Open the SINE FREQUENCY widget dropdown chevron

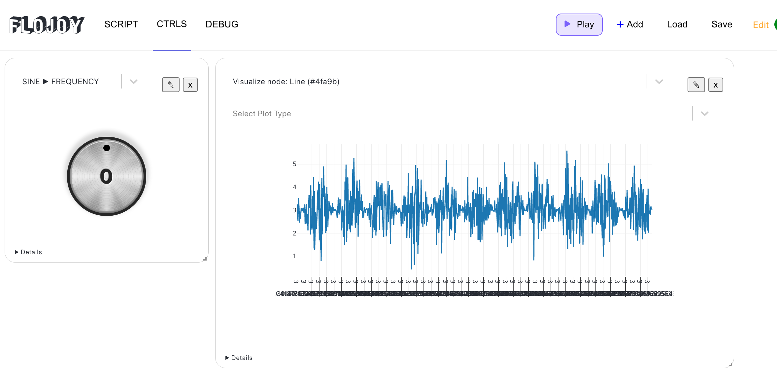click(x=133, y=82)
